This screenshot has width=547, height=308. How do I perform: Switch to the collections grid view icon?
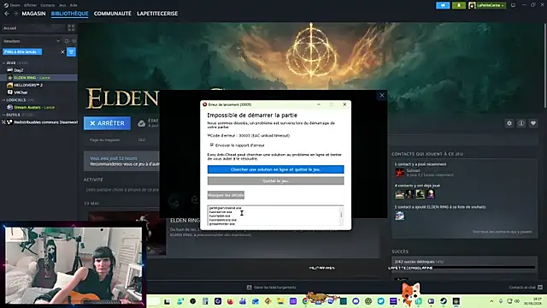coord(71,28)
